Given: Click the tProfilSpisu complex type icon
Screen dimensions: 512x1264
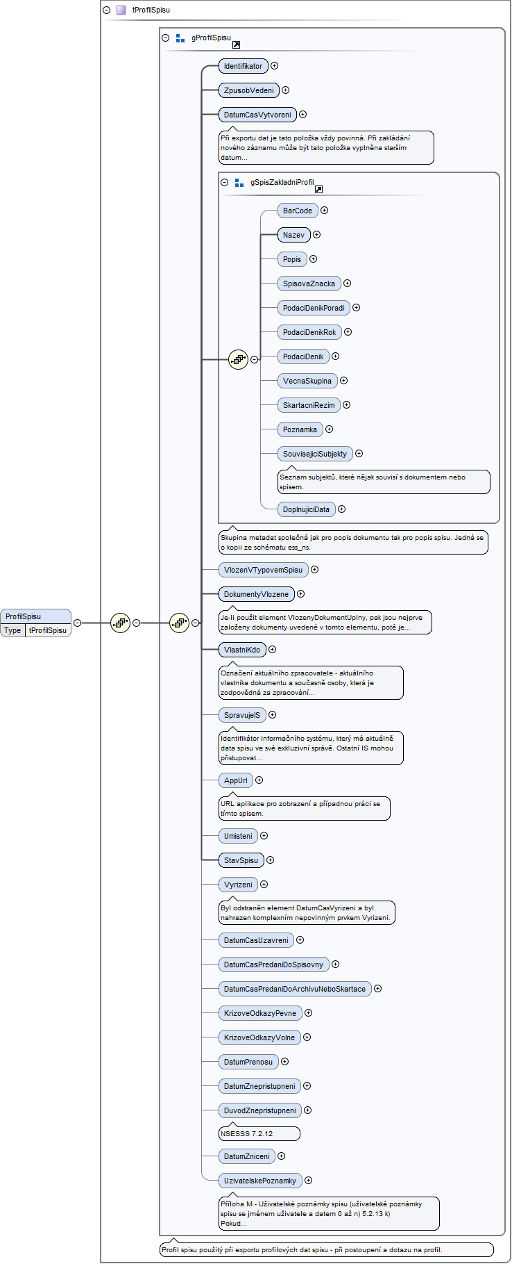Looking at the screenshot, I should [x=121, y=10].
